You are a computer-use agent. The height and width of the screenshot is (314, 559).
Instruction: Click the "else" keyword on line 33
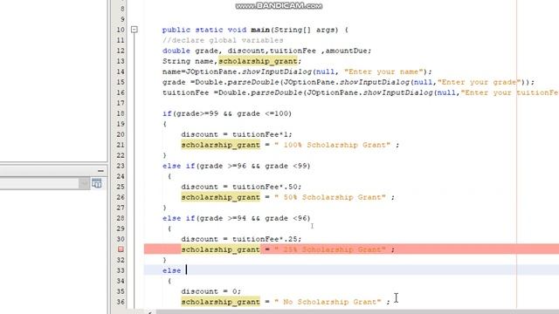(171, 270)
